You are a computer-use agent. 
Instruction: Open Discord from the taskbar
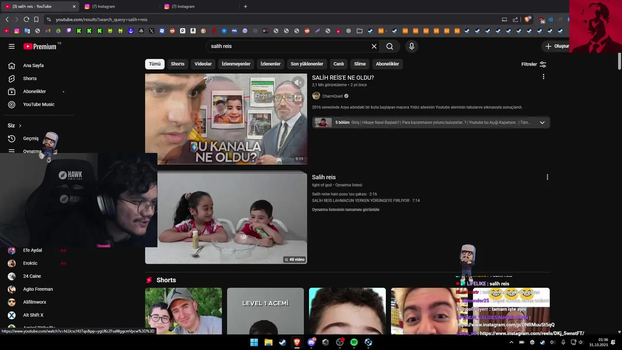coord(311,342)
